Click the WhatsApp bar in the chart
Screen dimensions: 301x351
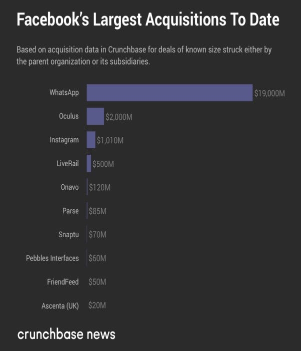click(169, 93)
